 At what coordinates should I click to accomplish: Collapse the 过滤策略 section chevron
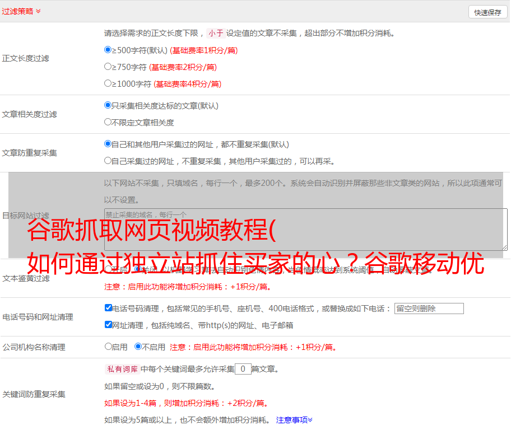[38, 11]
